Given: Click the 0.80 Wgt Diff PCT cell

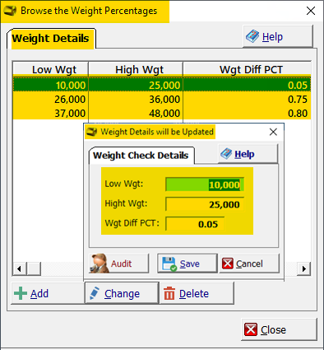Looking at the screenshot, I should pyautogui.click(x=247, y=113).
